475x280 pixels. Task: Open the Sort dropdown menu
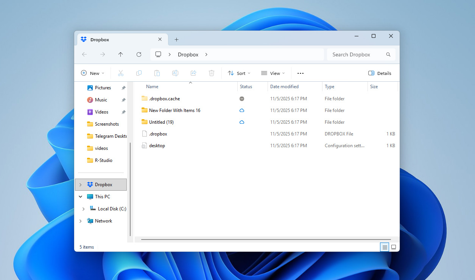(239, 73)
